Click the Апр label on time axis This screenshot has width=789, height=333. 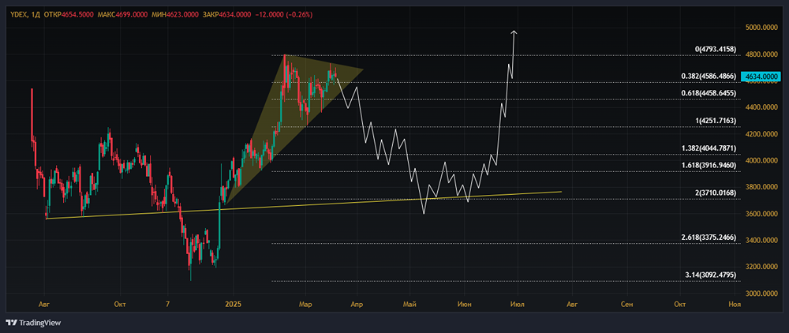pos(357,305)
